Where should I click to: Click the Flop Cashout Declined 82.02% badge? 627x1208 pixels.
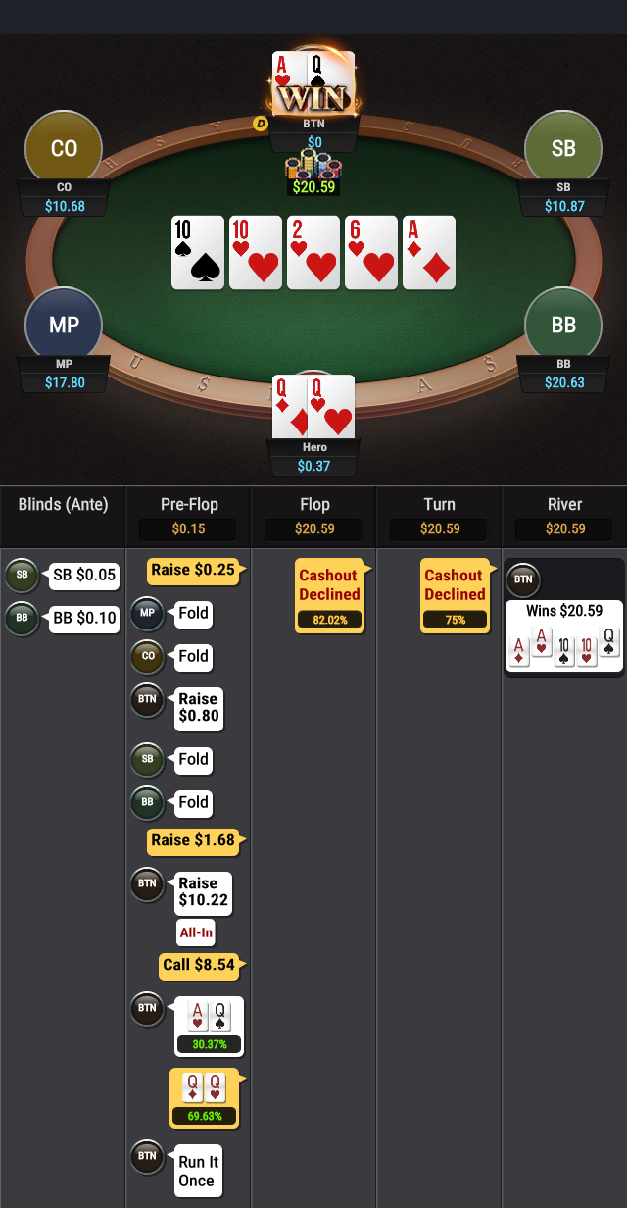(x=330, y=595)
